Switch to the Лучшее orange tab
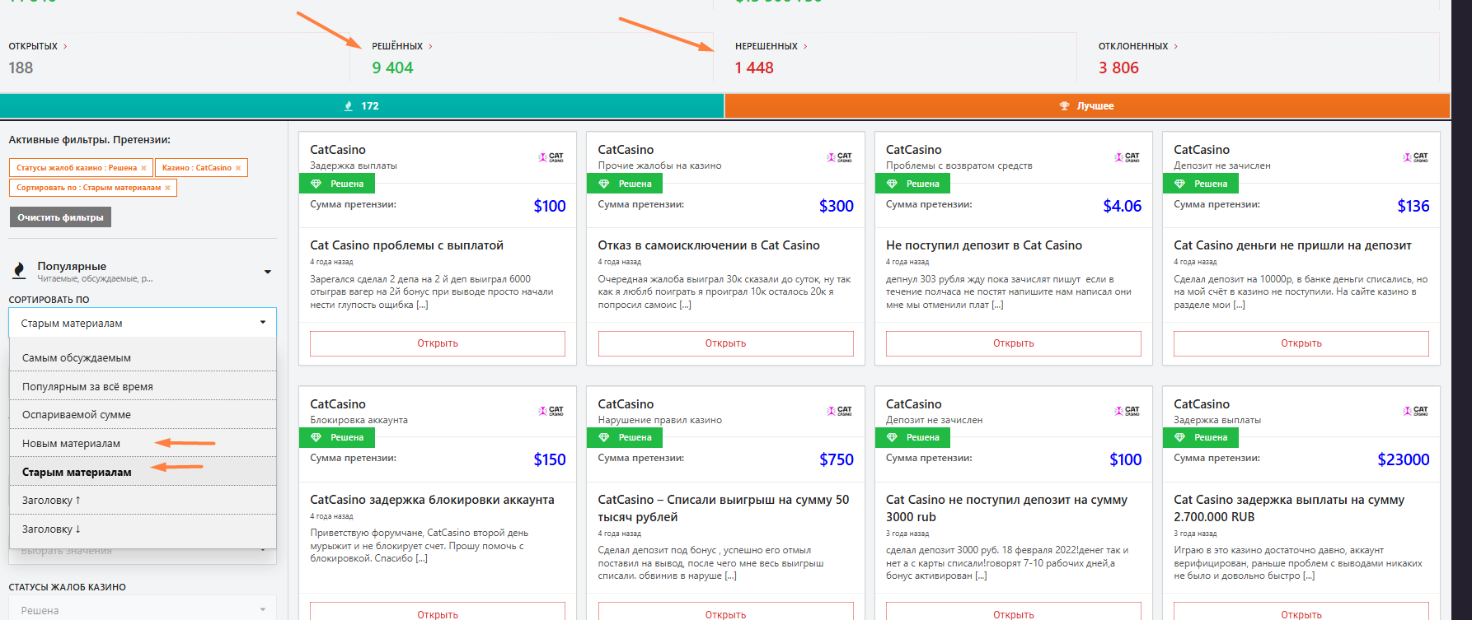Viewport: 1472px width, 620px height. (x=1086, y=106)
